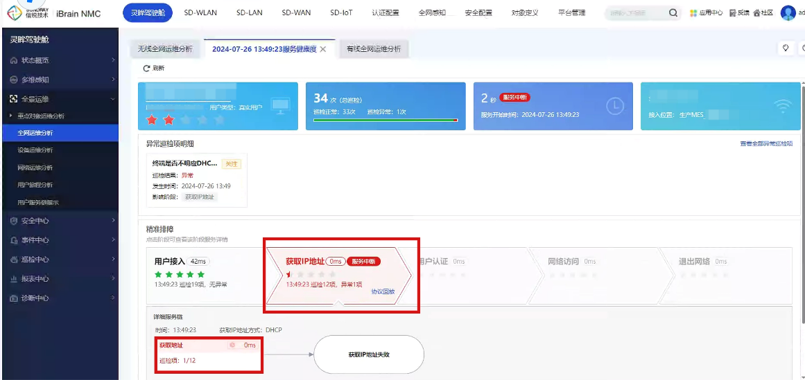Open SD-WAN top navigation menu
Screen dimensions: 805x380
point(296,13)
